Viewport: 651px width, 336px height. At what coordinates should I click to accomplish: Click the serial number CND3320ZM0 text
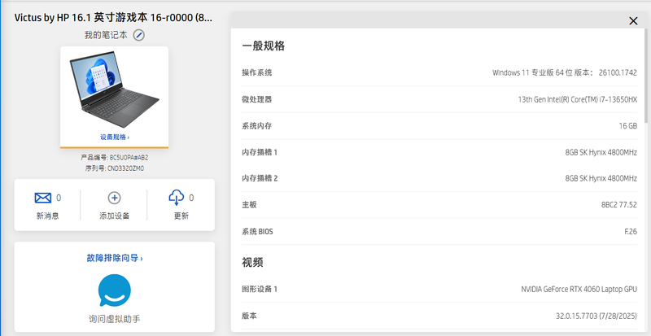coord(114,168)
